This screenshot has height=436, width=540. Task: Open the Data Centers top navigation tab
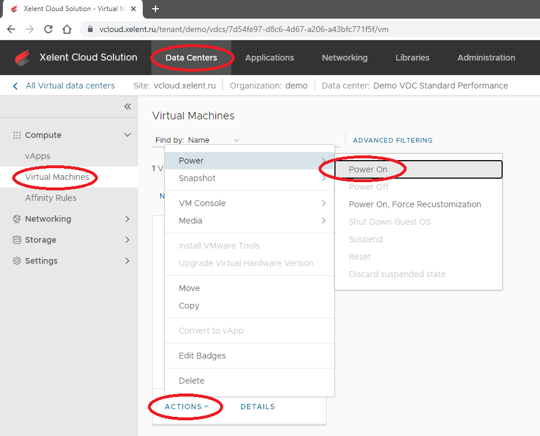pyautogui.click(x=191, y=58)
